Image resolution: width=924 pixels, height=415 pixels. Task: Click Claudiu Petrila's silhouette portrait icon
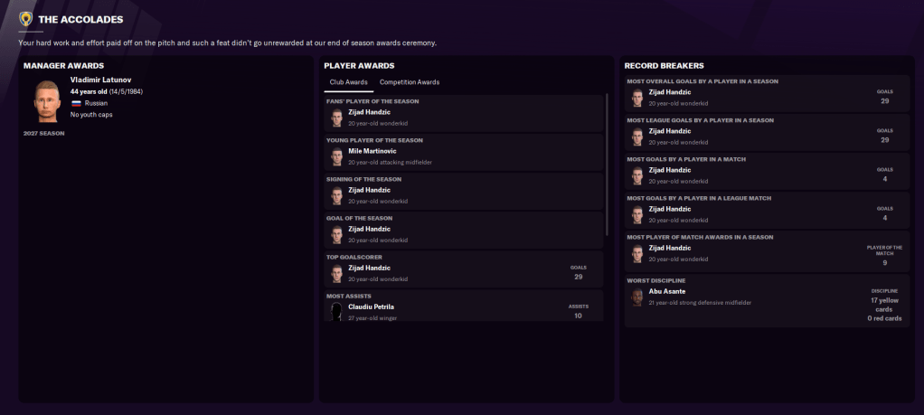[x=336, y=312]
